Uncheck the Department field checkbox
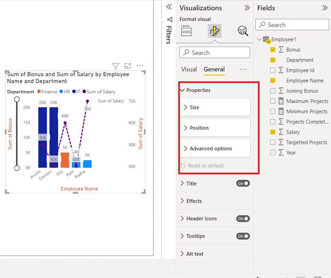331x278 pixels. (x=273, y=60)
